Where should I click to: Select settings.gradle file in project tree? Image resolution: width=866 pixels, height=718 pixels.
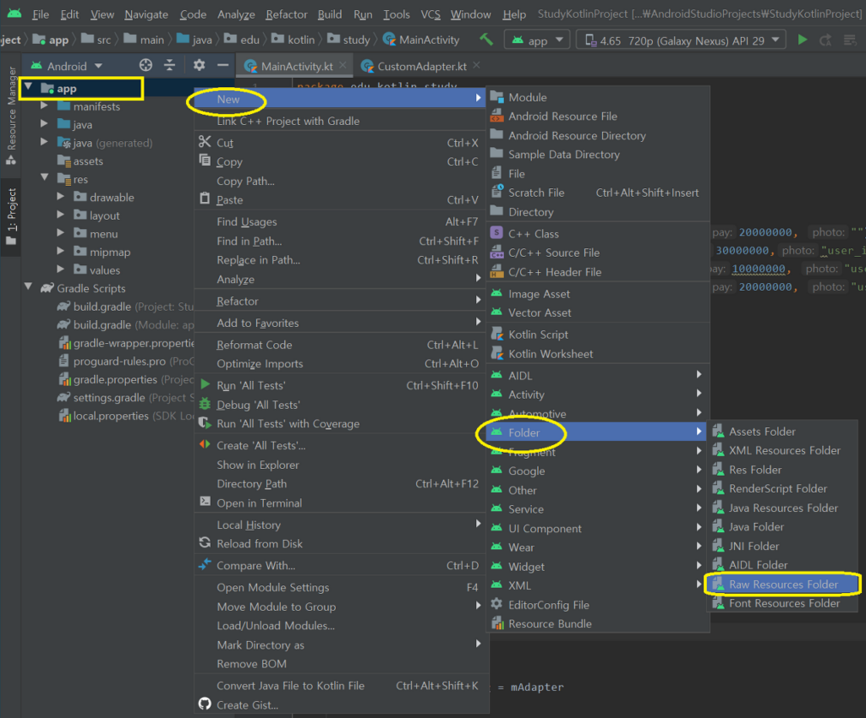point(110,398)
